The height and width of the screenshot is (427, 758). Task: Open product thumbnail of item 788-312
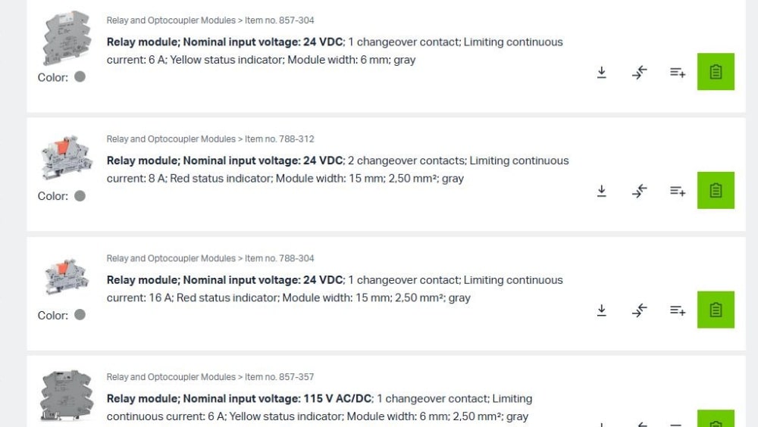tap(66, 157)
